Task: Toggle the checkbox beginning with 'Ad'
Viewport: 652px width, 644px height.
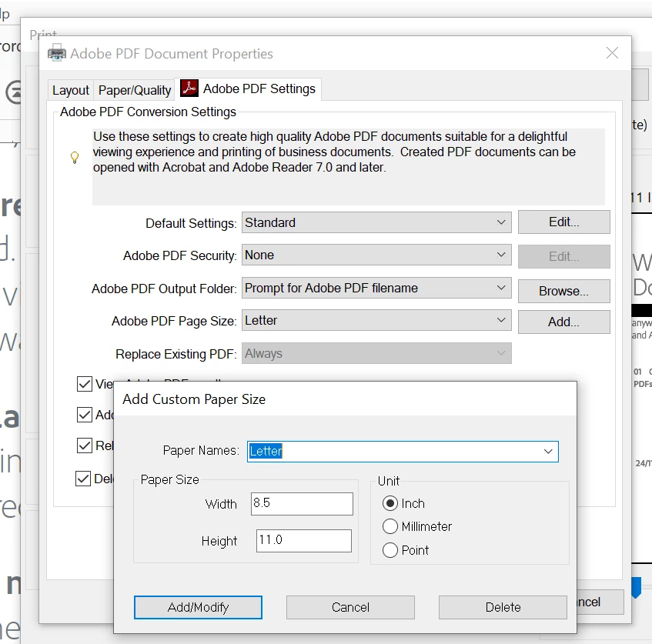Action: 85,415
